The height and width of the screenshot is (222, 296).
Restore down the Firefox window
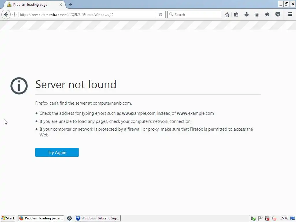pyautogui.click(x=286, y=4)
